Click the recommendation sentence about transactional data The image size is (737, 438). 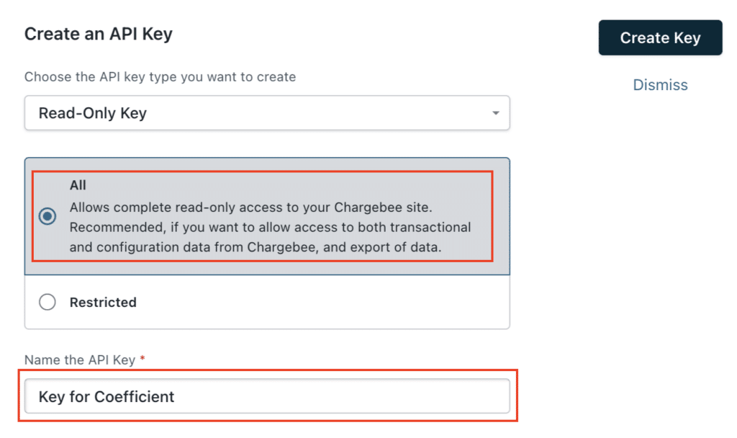pos(271,237)
